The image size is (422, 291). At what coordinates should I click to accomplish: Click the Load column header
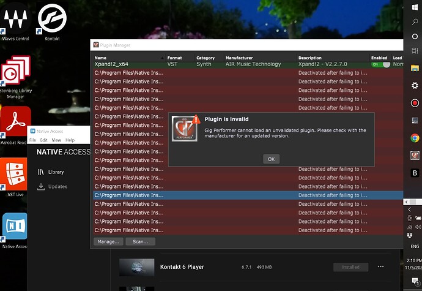[x=398, y=58]
